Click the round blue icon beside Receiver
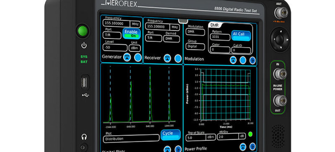 (x=178, y=58)
